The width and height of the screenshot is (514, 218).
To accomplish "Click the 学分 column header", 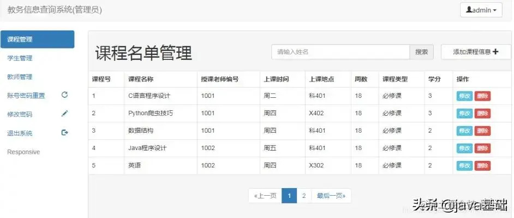I will 434,79.
